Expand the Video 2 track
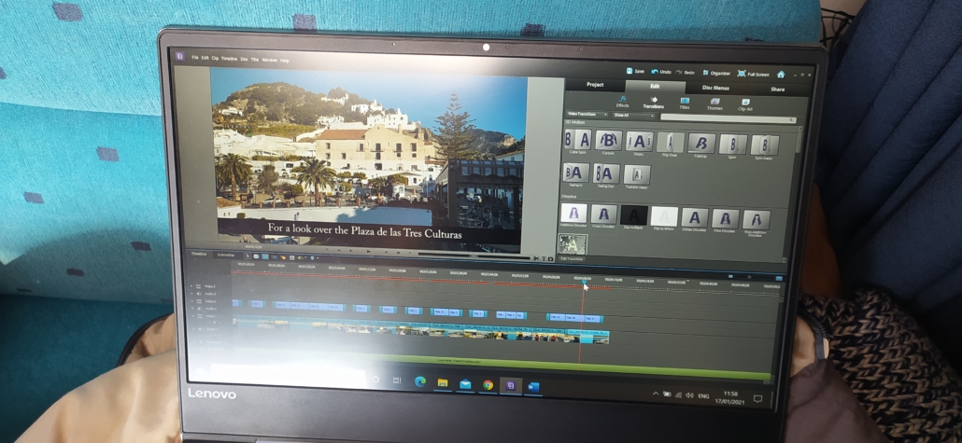Screen dimensions: 962x443 click(192, 301)
